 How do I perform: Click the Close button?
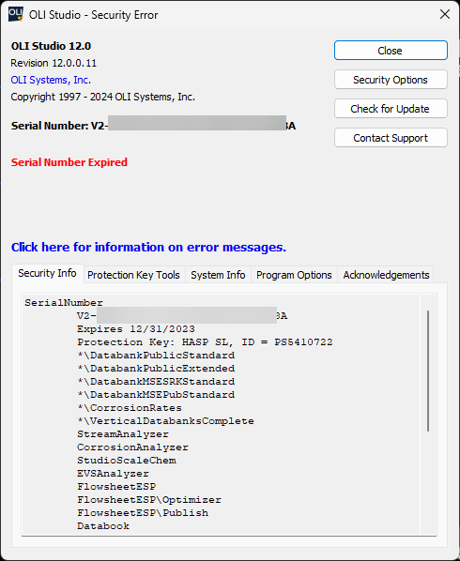click(x=391, y=51)
